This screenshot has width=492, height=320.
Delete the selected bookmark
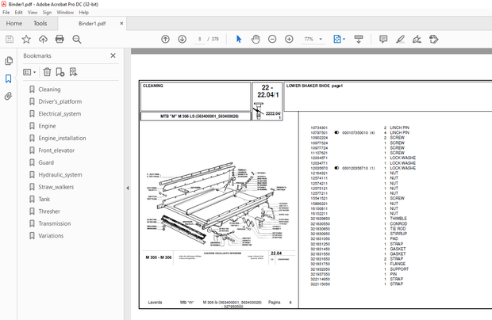(47, 72)
